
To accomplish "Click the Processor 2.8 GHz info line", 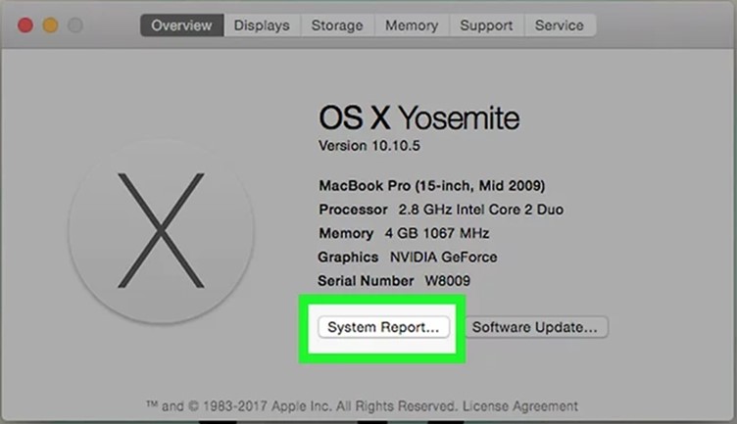I will [441, 210].
